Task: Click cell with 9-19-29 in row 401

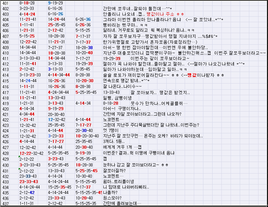Action: click(55, 3)
